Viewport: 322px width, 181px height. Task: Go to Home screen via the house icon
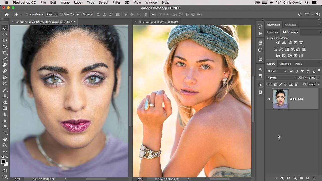point(7,14)
